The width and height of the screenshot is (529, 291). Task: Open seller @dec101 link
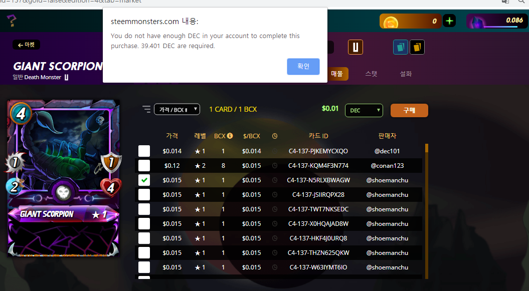coord(387,151)
